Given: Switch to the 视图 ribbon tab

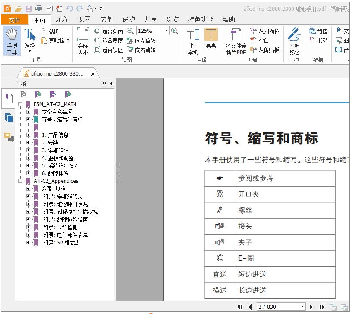Looking at the screenshot, I should pyautogui.click(x=84, y=20).
